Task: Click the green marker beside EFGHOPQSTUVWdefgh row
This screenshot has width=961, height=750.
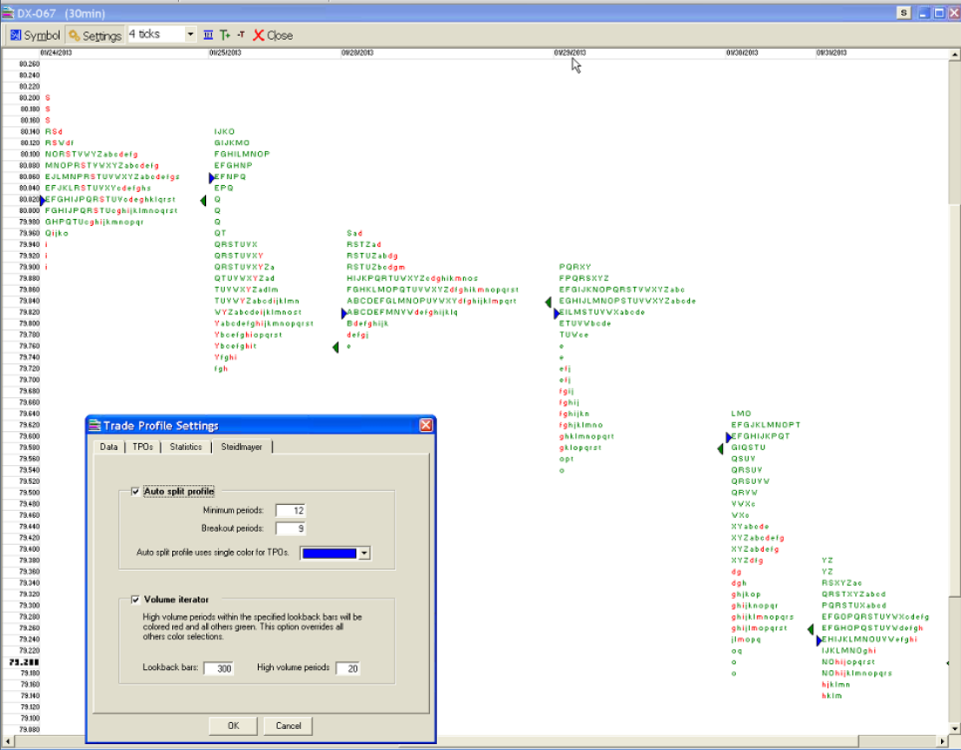Action: tap(810, 629)
